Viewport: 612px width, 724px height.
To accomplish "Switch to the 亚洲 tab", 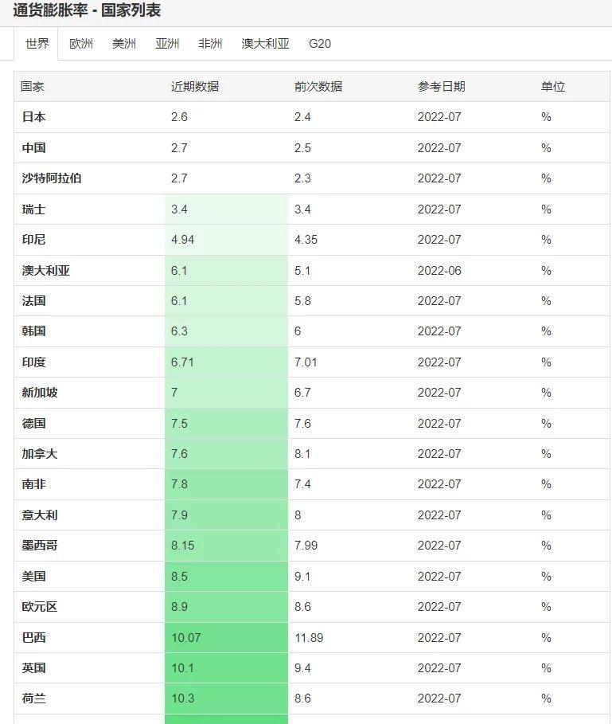I will point(167,44).
